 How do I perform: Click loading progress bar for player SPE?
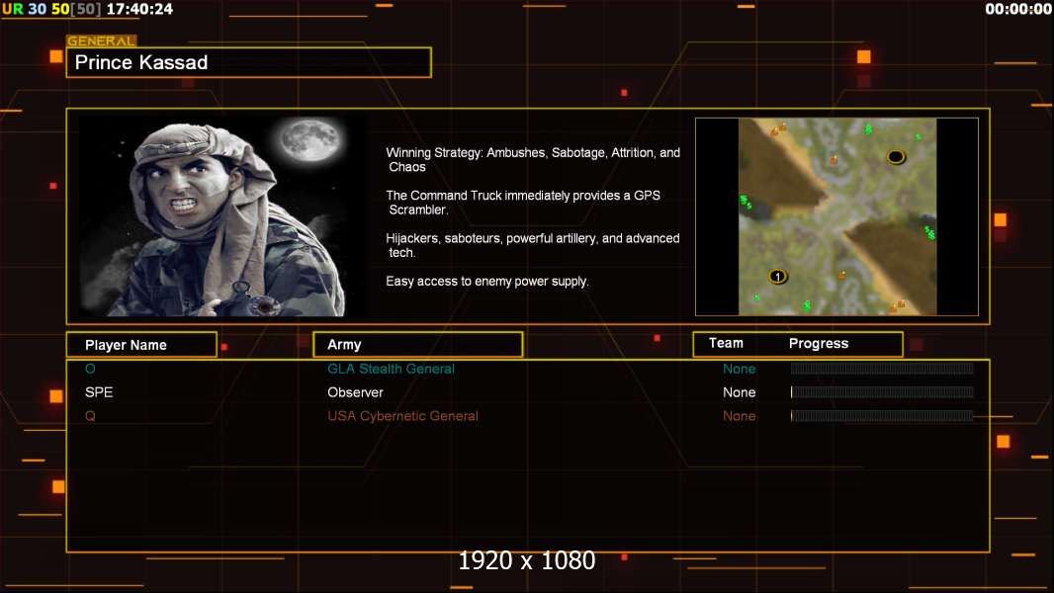(x=882, y=391)
